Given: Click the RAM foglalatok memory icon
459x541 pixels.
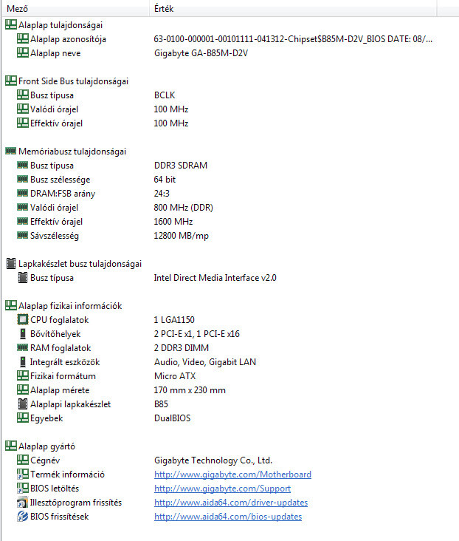Looking at the screenshot, I should click(23, 347).
